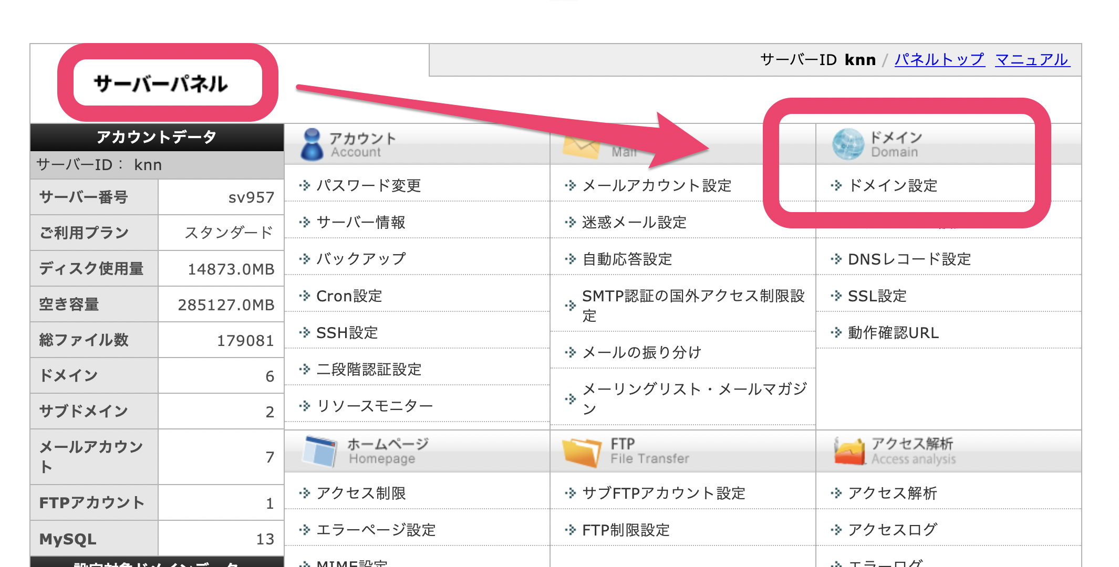Click the Domain globe icon
The height and width of the screenshot is (567, 1119).
pos(848,144)
